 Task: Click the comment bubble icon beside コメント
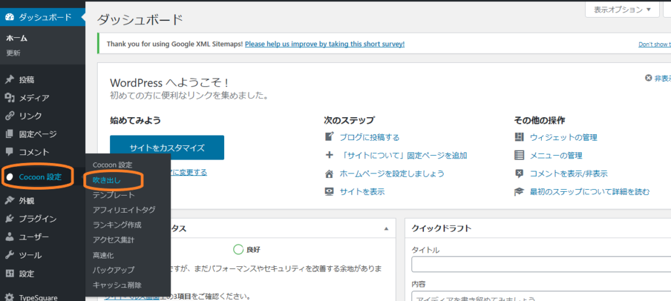(10, 152)
